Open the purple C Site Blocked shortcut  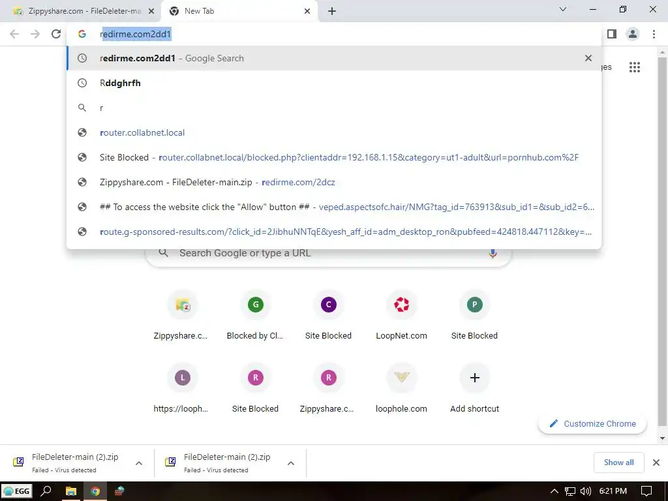pyautogui.click(x=329, y=314)
